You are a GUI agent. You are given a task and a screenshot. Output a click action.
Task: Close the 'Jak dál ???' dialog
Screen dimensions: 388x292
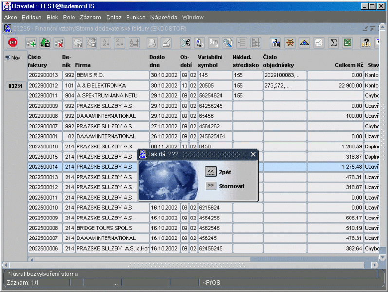point(253,154)
